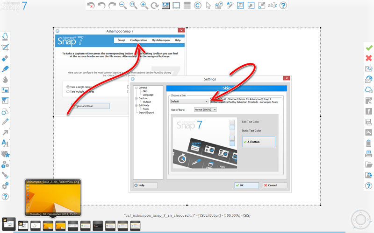Click the FolderView.png preview thumbnail
This screenshot has width=374, height=233.
(53, 198)
